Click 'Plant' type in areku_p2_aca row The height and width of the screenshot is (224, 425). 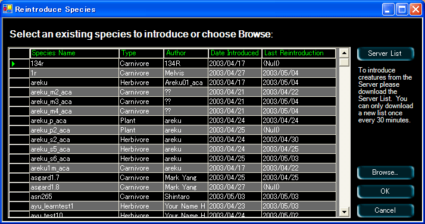[141, 130]
